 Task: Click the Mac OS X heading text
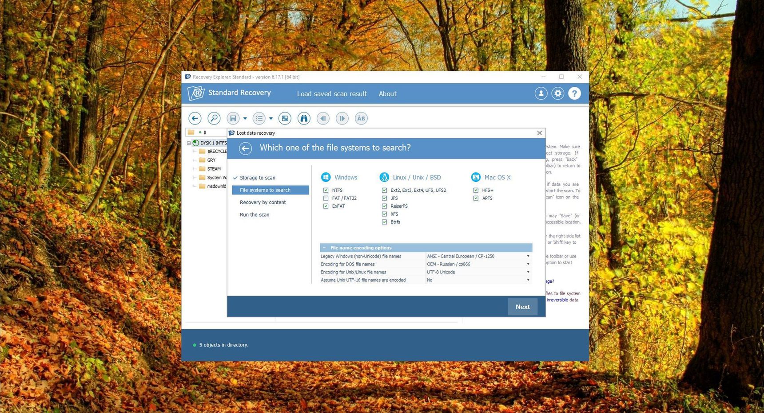click(x=497, y=177)
